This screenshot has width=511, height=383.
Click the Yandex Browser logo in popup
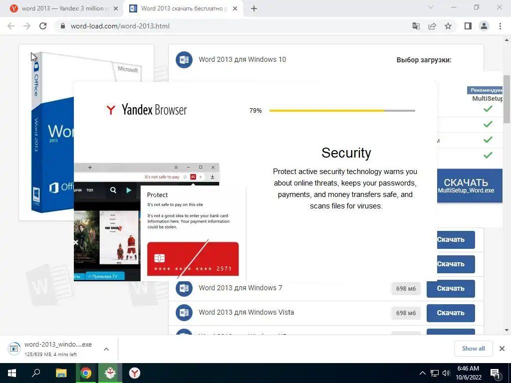coord(146,110)
